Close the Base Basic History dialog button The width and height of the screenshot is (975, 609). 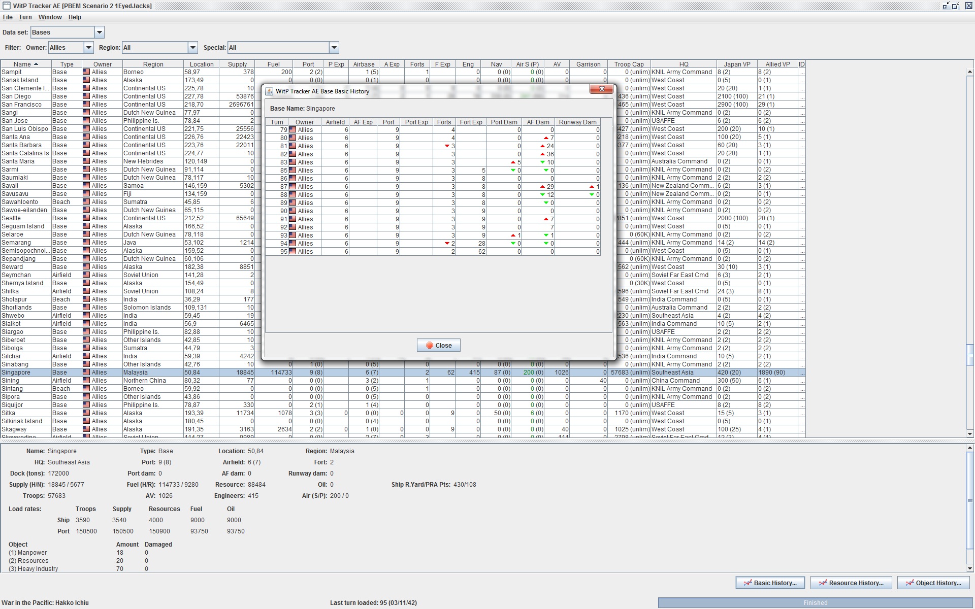click(439, 346)
